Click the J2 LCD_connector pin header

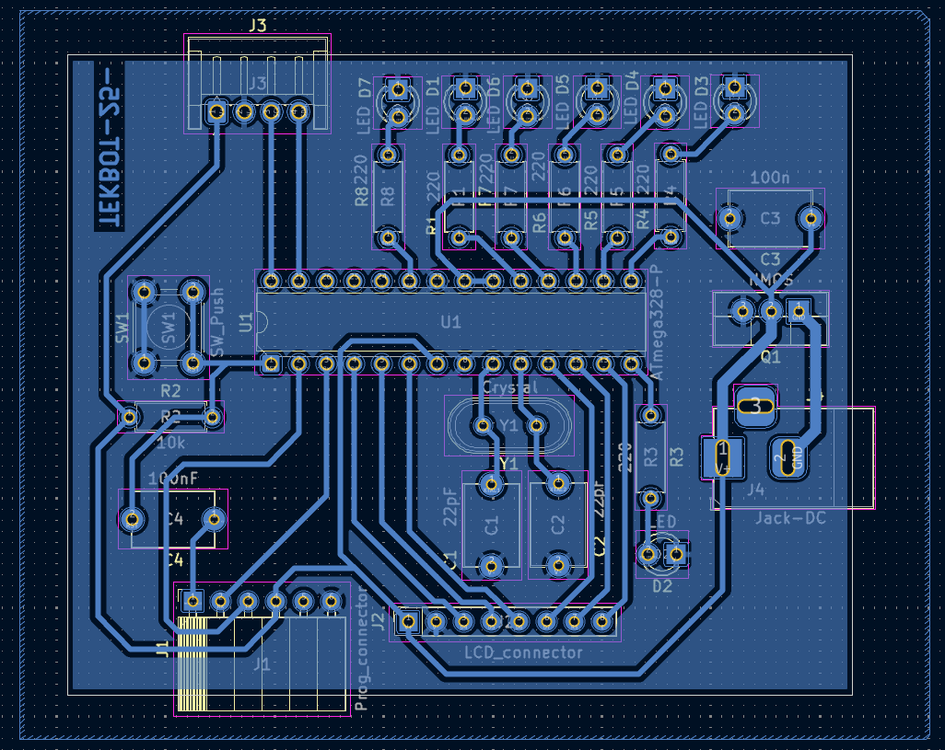[x=505, y=622]
